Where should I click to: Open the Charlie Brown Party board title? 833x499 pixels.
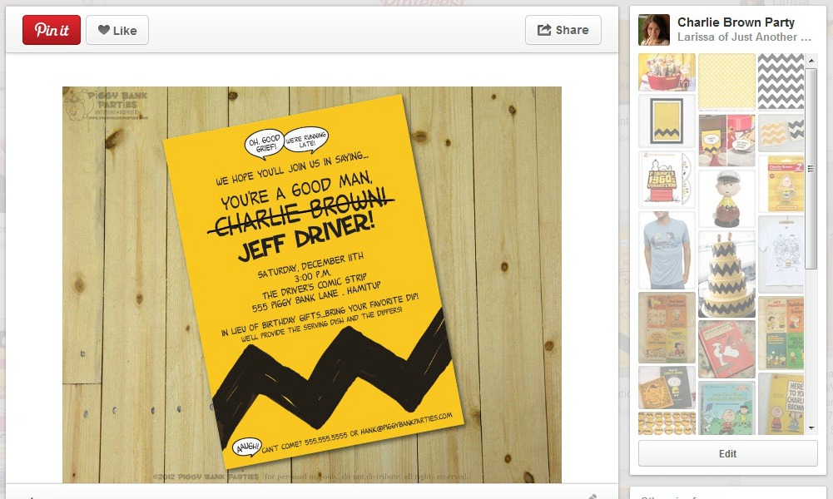(x=736, y=22)
